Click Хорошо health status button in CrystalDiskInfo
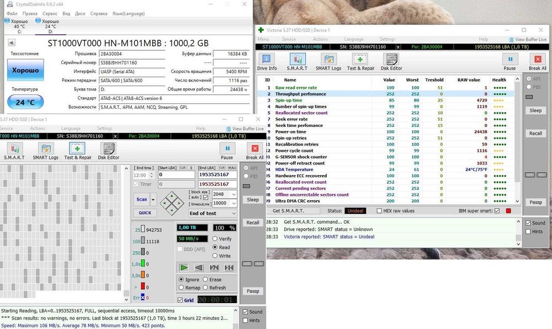552x329 pixels. tap(25, 70)
